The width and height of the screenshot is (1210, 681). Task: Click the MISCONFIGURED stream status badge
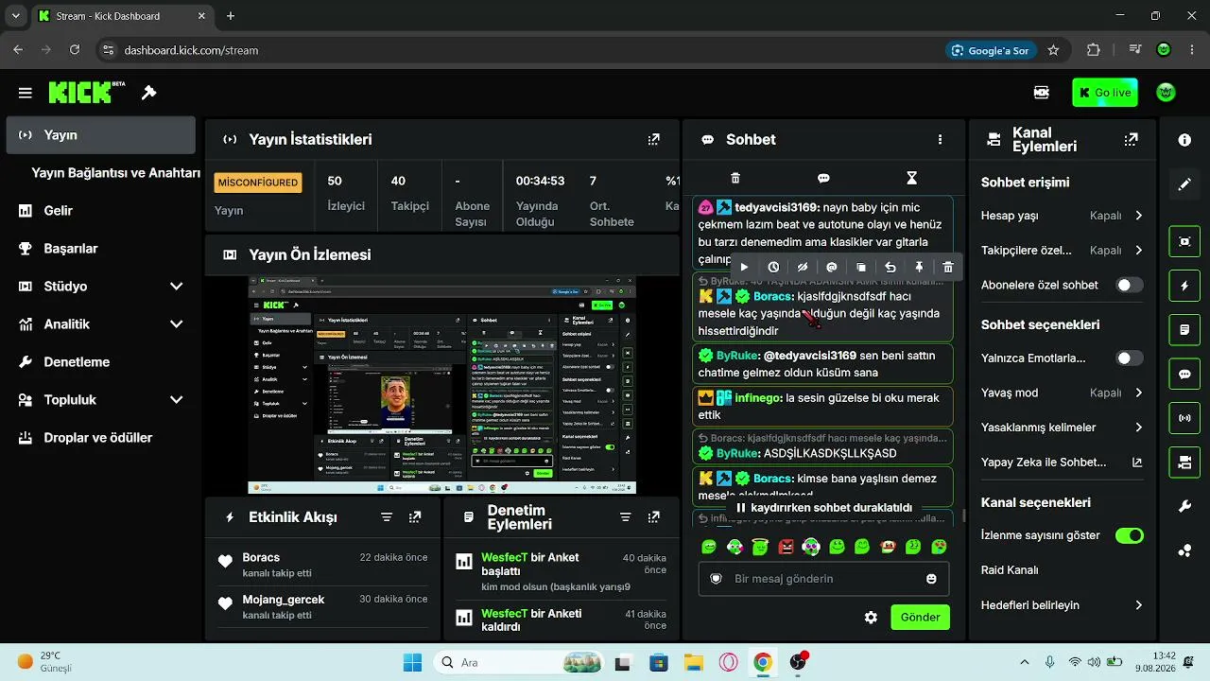[x=258, y=183]
